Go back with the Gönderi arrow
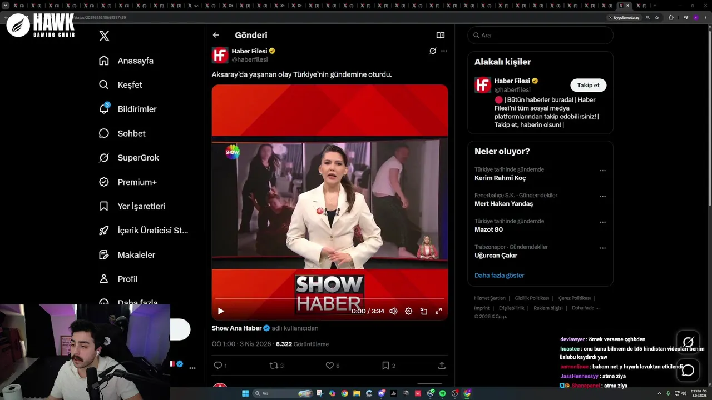712x400 pixels. 216,35
